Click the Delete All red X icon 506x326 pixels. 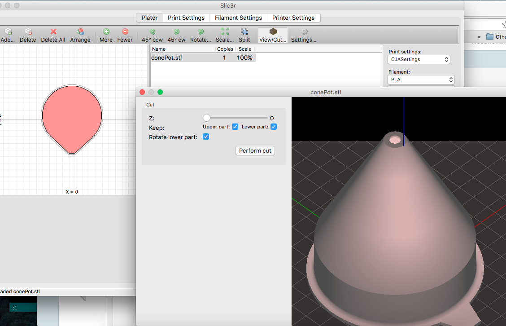pyautogui.click(x=53, y=31)
